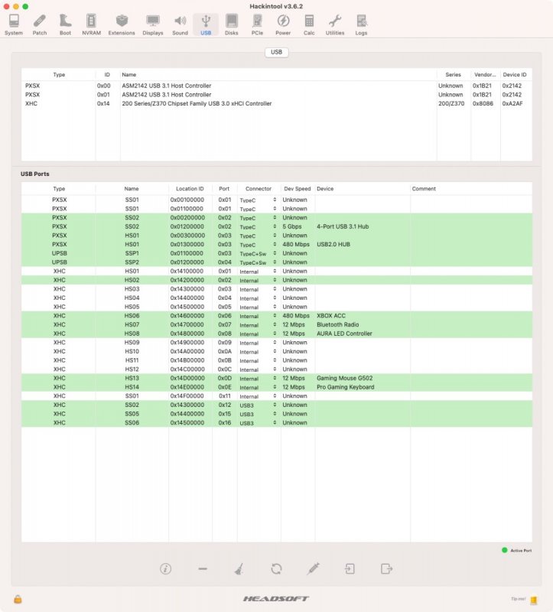Open connector dropdown for SS01 0x00100000

(258, 200)
